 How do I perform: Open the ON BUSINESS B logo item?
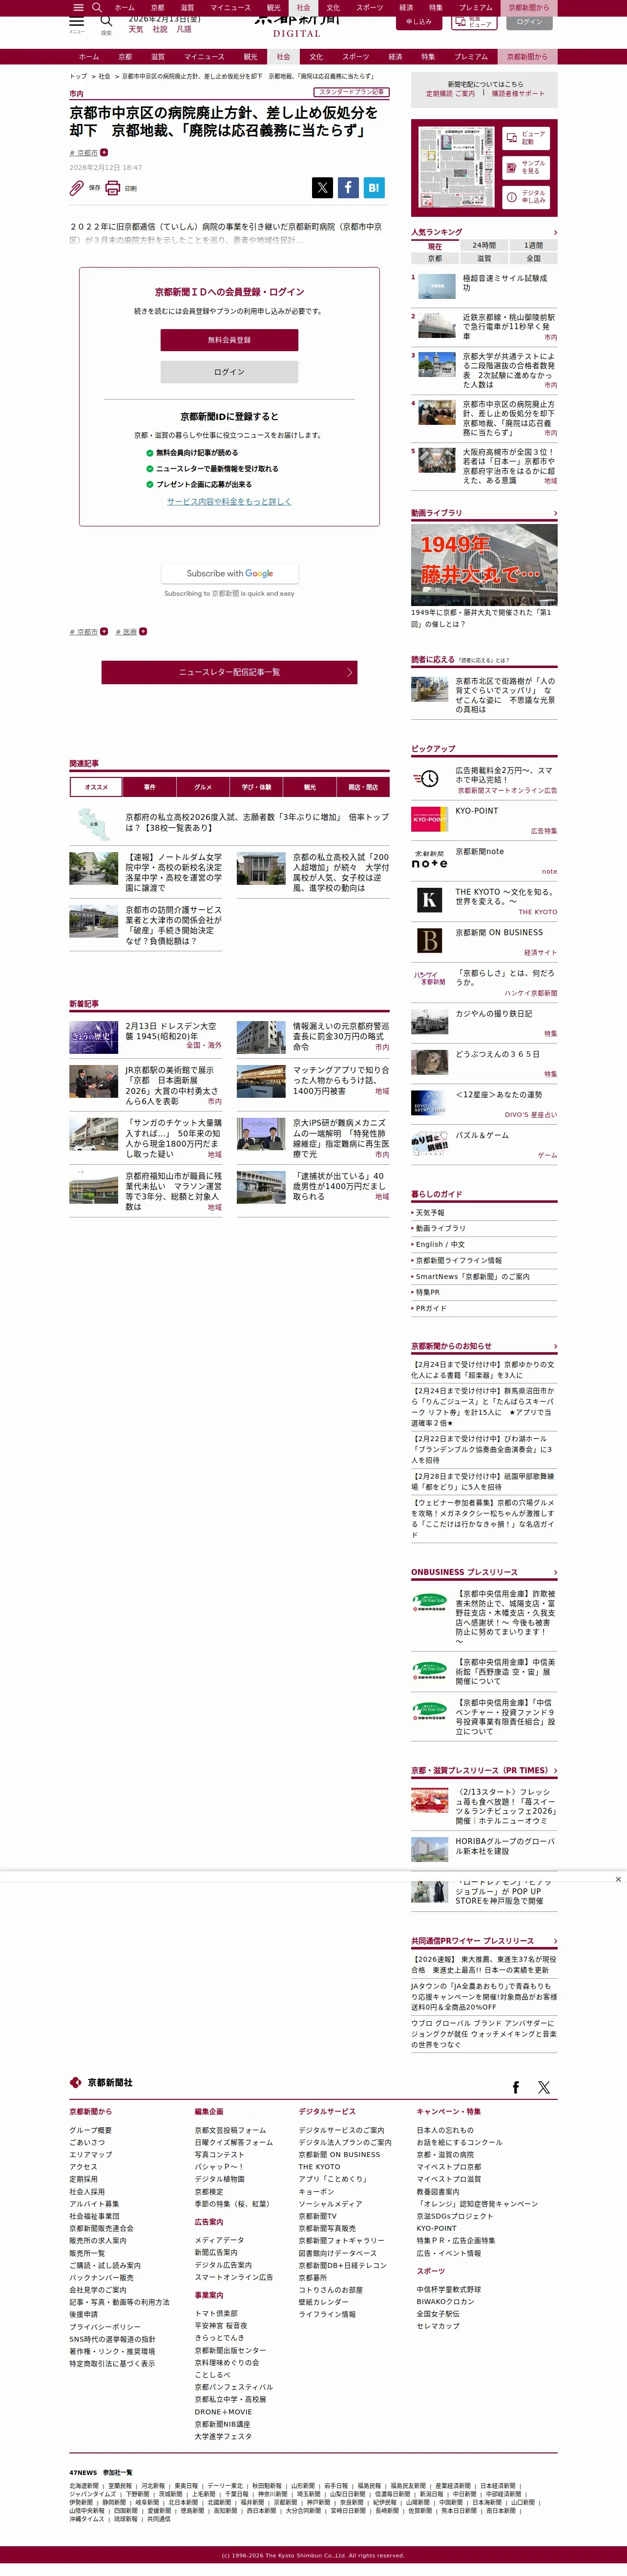pyautogui.click(x=430, y=940)
